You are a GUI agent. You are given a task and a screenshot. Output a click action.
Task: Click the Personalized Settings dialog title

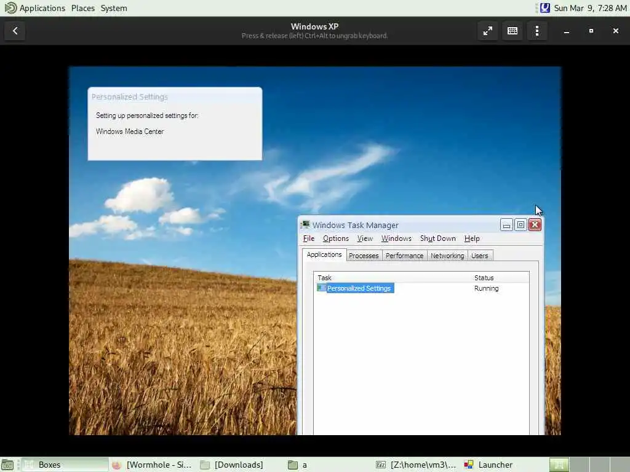tap(129, 96)
